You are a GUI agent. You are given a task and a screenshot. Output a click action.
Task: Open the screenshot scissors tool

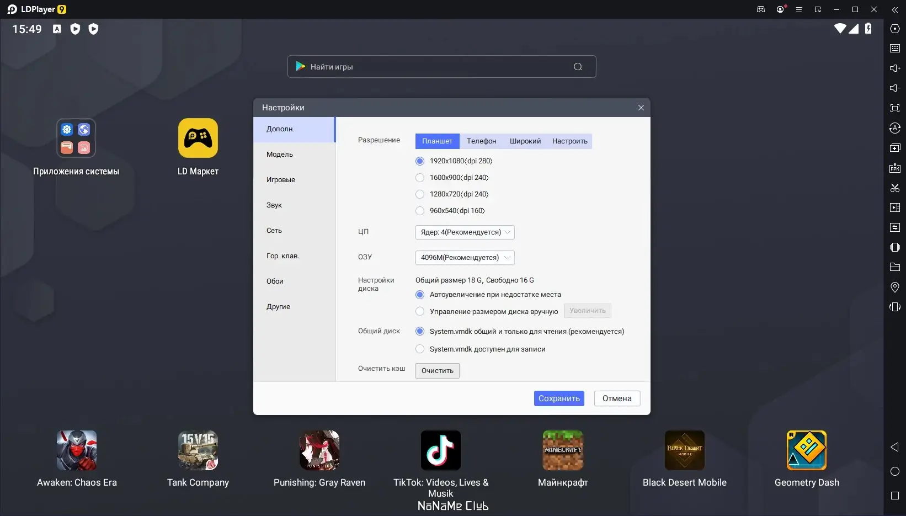coord(895,188)
